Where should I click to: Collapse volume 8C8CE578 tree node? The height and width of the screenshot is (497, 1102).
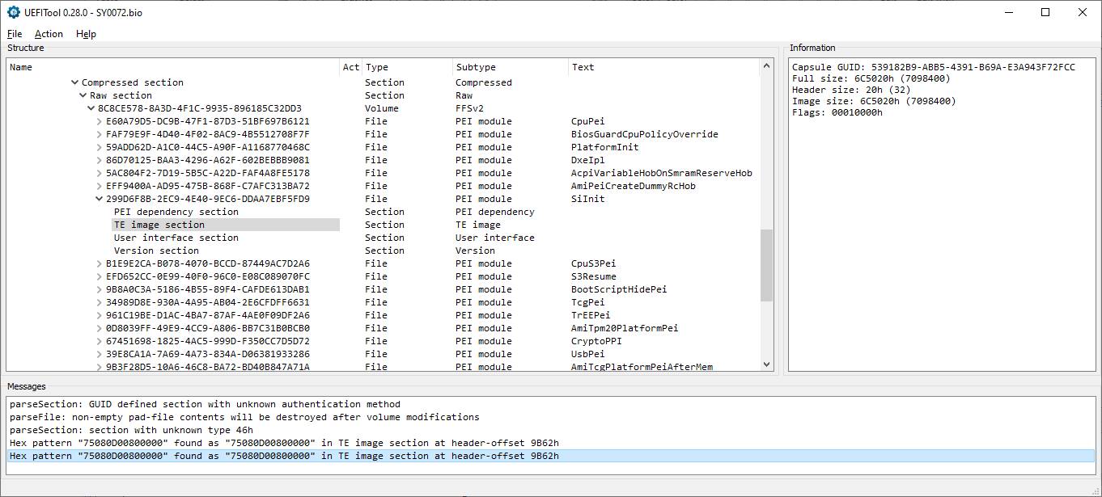coord(91,108)
